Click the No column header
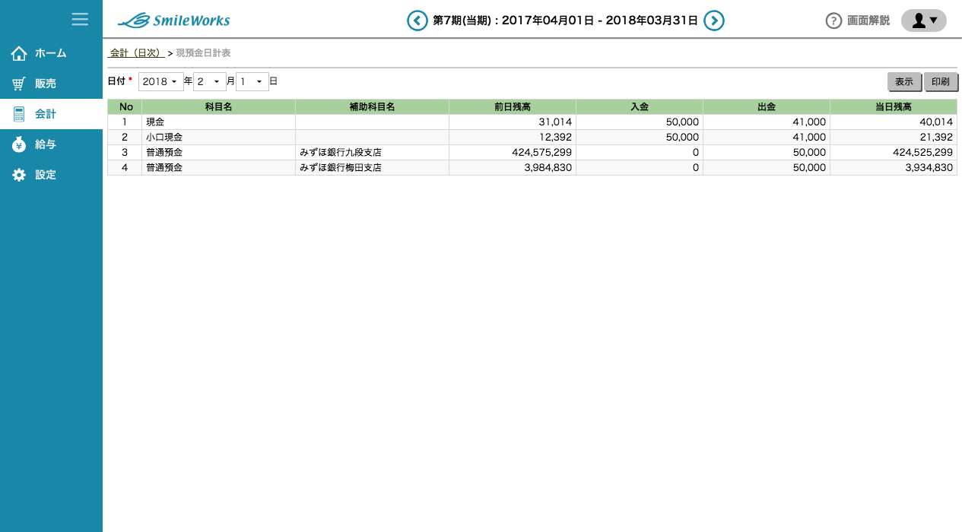This screenshot has height=532, width=962. (125, 107)
